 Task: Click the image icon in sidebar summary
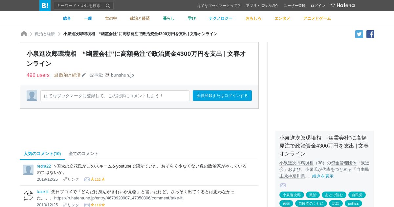point(283,185)
